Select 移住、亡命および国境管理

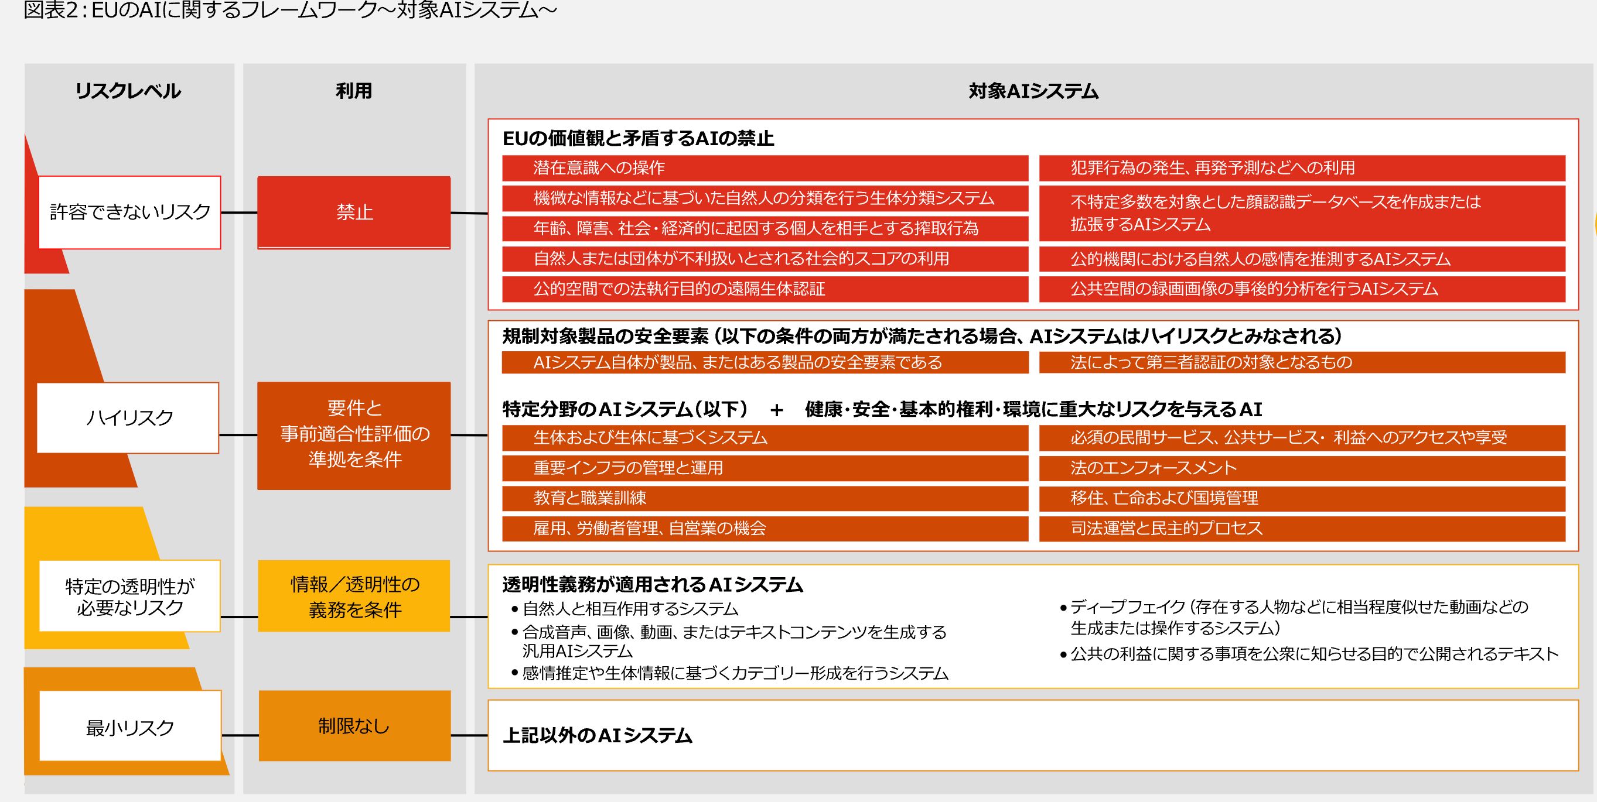tap(1302, 499)
